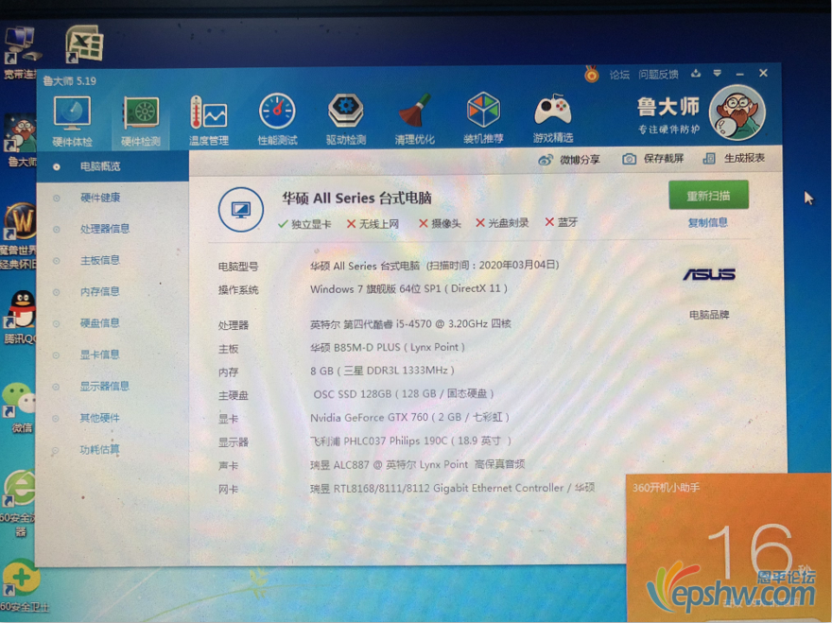Click the medal icon in title bar
This screenshot has width=832, height=623.
591,75
